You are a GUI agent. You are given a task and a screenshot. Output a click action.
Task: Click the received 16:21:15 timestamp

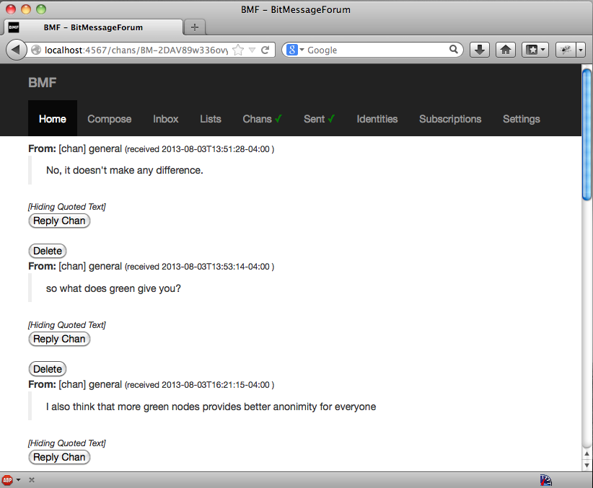pyautogui.click(x=199, y=385)
